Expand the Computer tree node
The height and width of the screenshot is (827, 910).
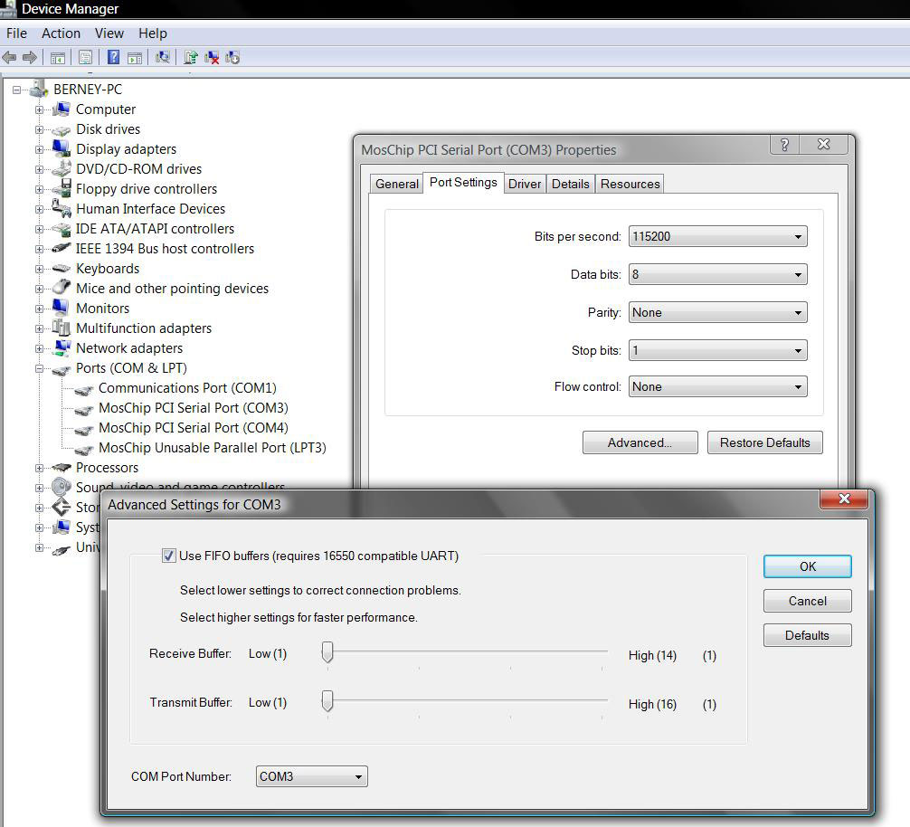[x=39, y=109]
